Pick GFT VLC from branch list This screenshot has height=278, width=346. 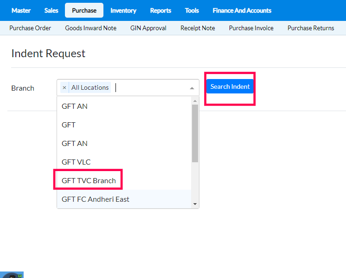76,162
